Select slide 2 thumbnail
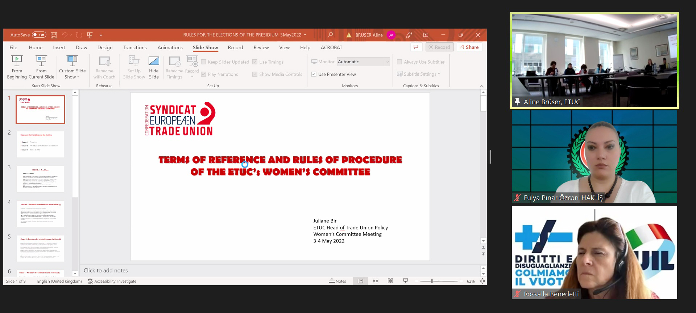Image resolution: width=696 pixels, height=313 pixels. (40, 144)
